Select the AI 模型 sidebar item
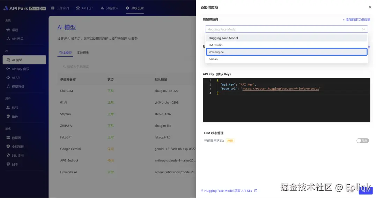Screen dimensions: 377x198 click(24, 60)
